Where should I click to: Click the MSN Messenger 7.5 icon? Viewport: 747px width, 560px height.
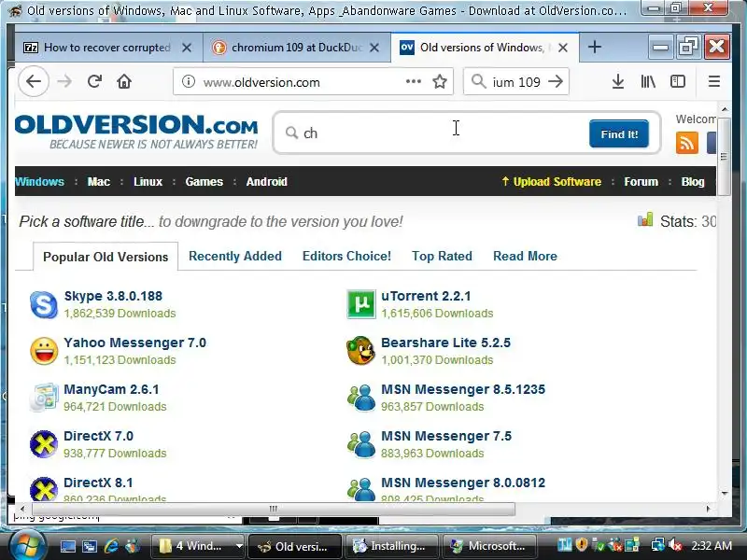[361, 444]
